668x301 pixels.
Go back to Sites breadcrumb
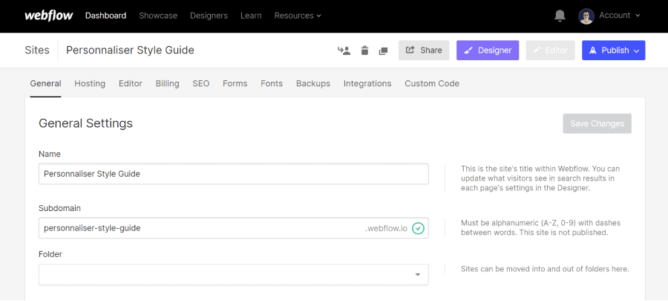(37, 51)
